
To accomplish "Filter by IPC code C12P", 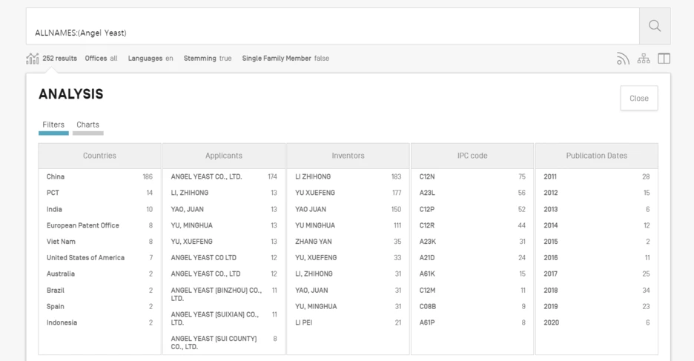I will (x=472, y=209).
